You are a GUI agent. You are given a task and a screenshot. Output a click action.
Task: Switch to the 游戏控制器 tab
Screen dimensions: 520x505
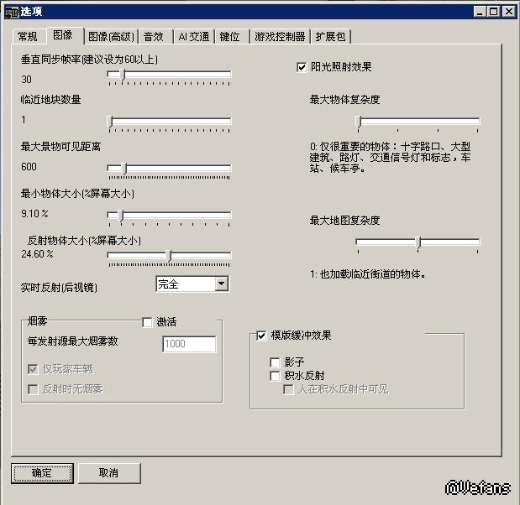[280, 36]
